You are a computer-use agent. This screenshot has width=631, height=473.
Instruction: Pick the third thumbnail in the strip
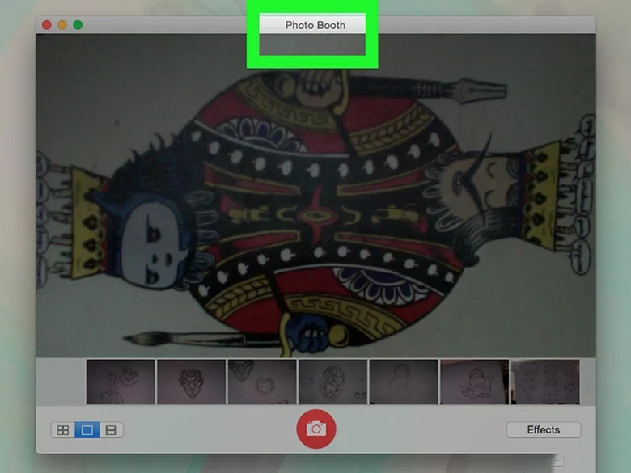click(x=262, y=382)
